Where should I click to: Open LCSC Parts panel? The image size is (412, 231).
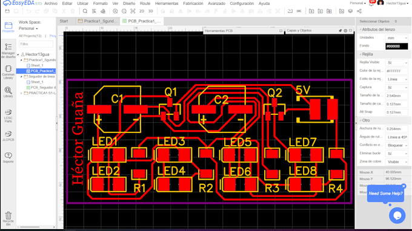click(x=8, y=115)
